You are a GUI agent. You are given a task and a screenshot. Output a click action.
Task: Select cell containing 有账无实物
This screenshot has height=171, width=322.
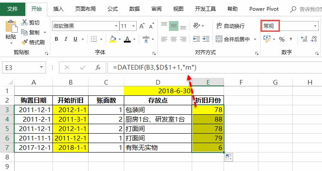click(x=158, y=148)
